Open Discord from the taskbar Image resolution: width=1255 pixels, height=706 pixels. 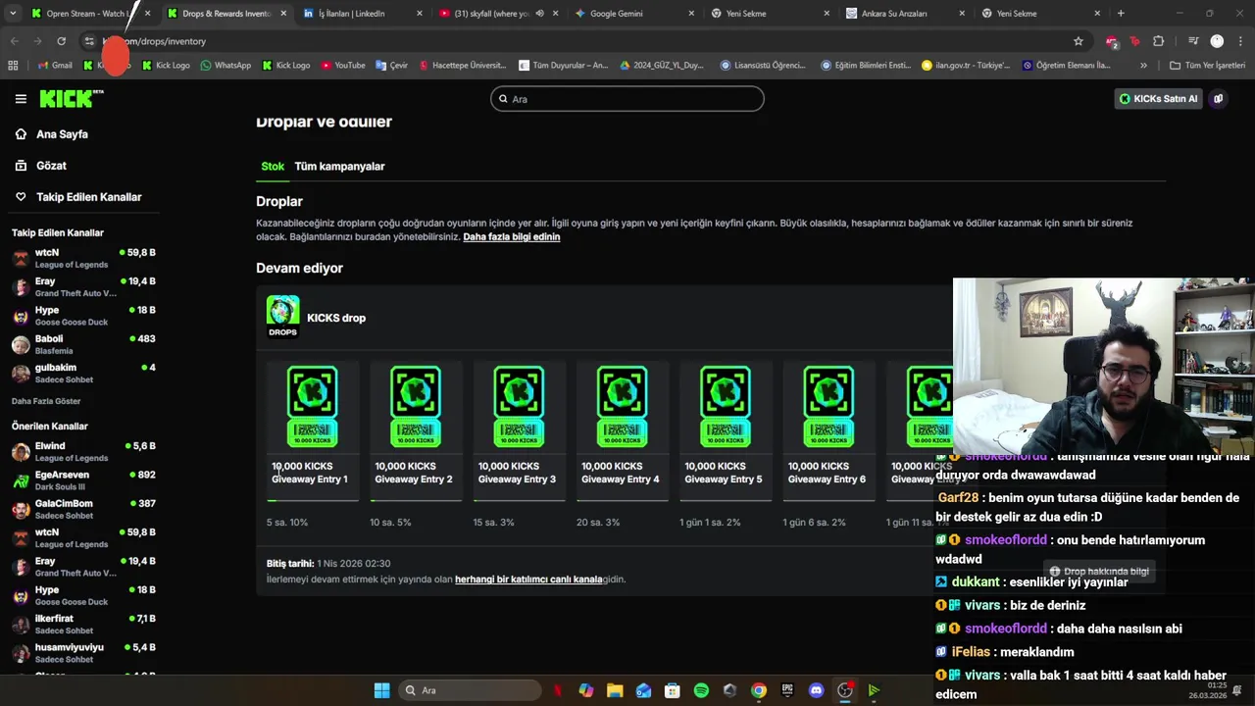tap(816, 690)
